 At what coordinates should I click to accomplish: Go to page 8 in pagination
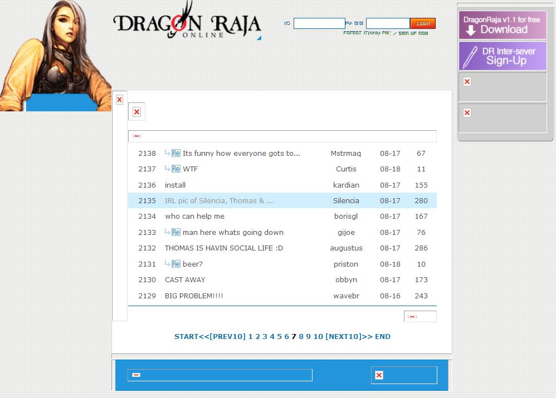click(x=301, y=337)
